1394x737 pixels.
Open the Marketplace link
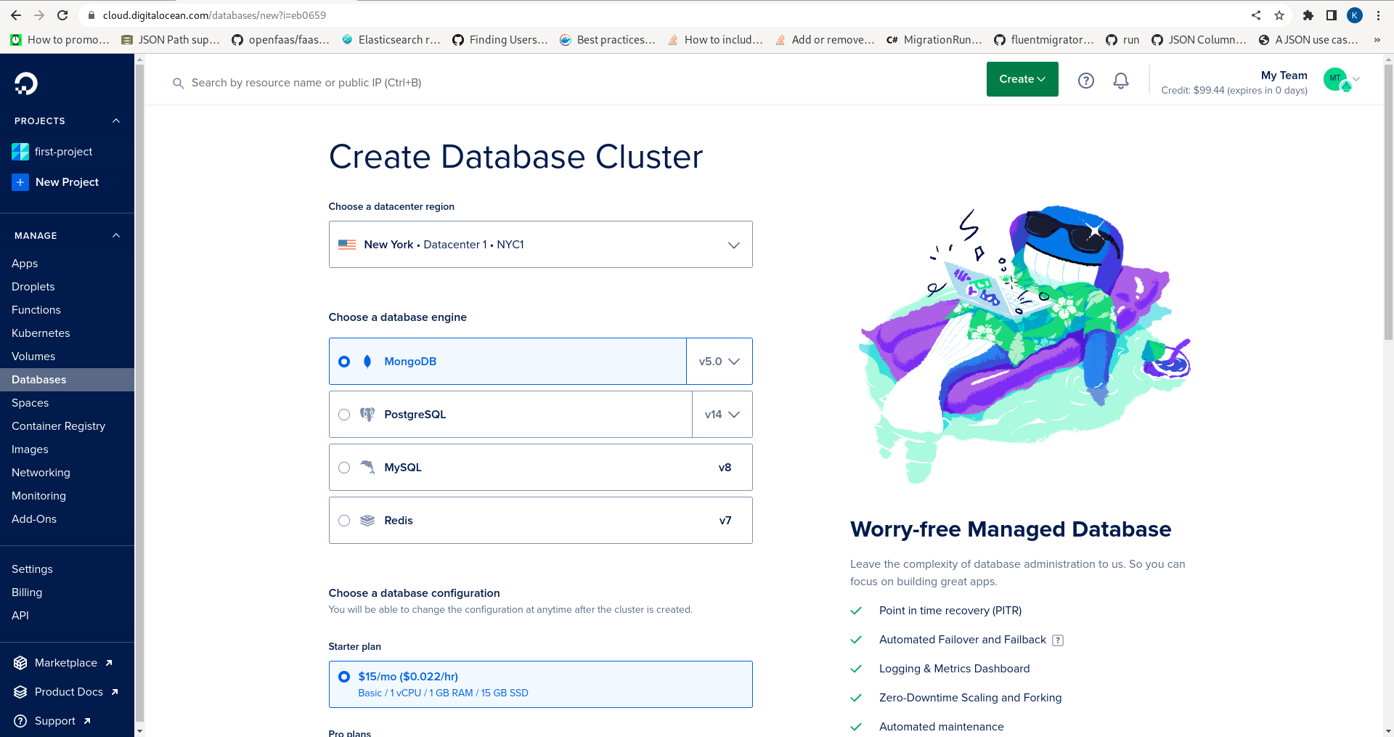(65, 663)
